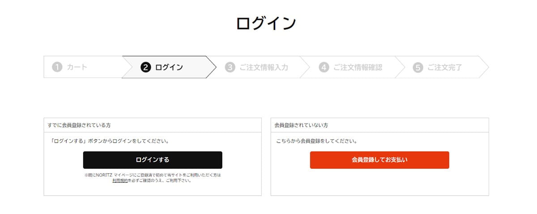Click the を必ずご確認のうえ、ご利用下さい text
The width and height of the screenshot is (537, 214).
160,181
